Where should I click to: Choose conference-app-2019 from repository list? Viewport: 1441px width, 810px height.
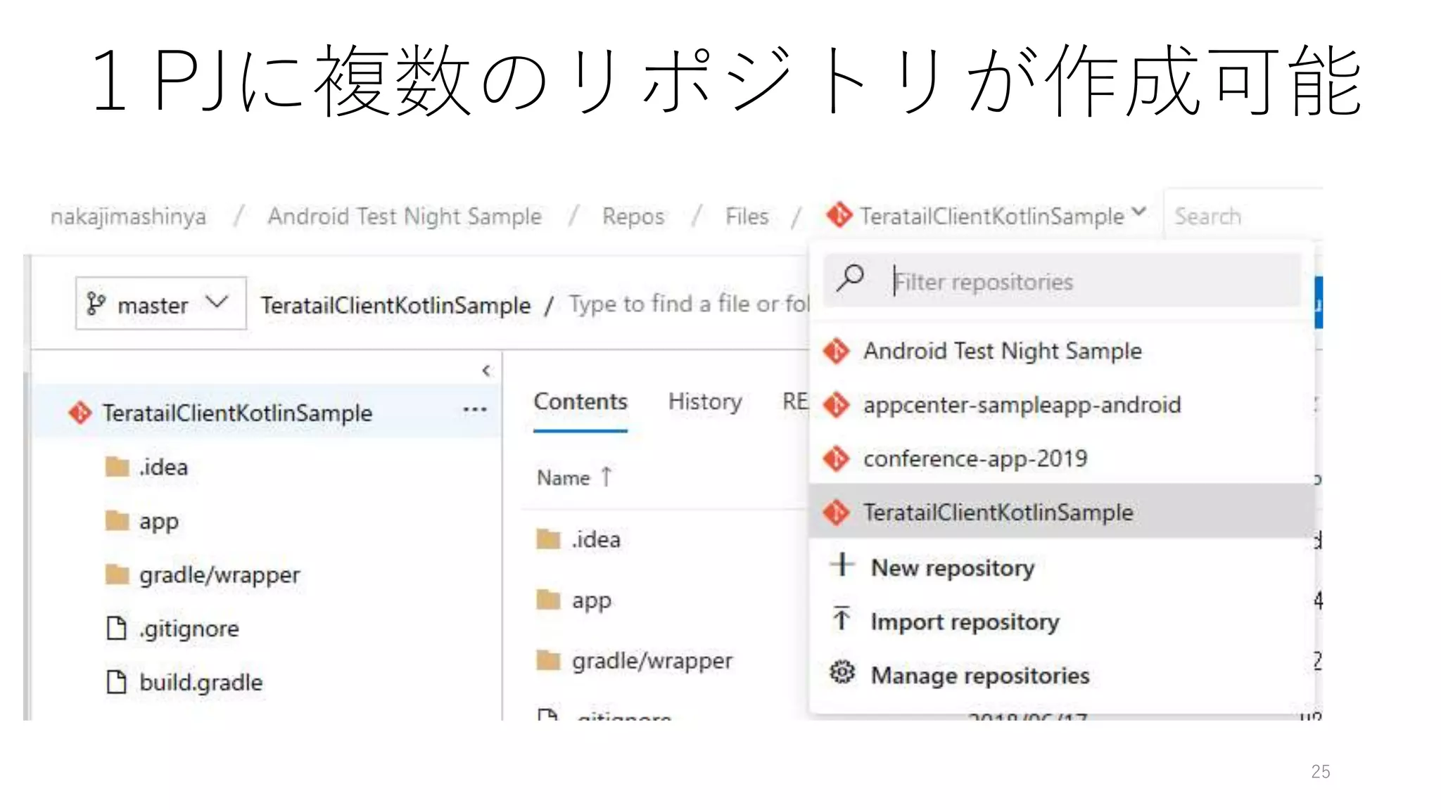(975, 458)
